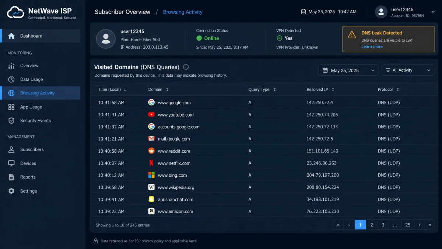Viewport: 442px width, 249px height.
Task: Click the Amazon favicon in the domain list
Action: click(x=151, y=211)
